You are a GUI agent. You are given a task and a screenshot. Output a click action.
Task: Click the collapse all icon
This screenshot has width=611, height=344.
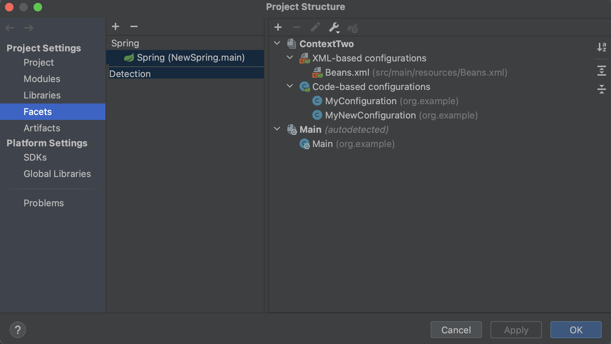click(601, 89)
